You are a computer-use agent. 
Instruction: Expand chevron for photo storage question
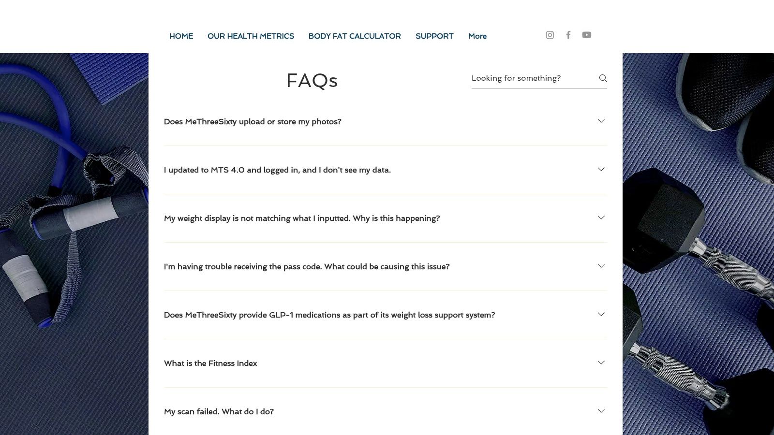pos(601,121)
